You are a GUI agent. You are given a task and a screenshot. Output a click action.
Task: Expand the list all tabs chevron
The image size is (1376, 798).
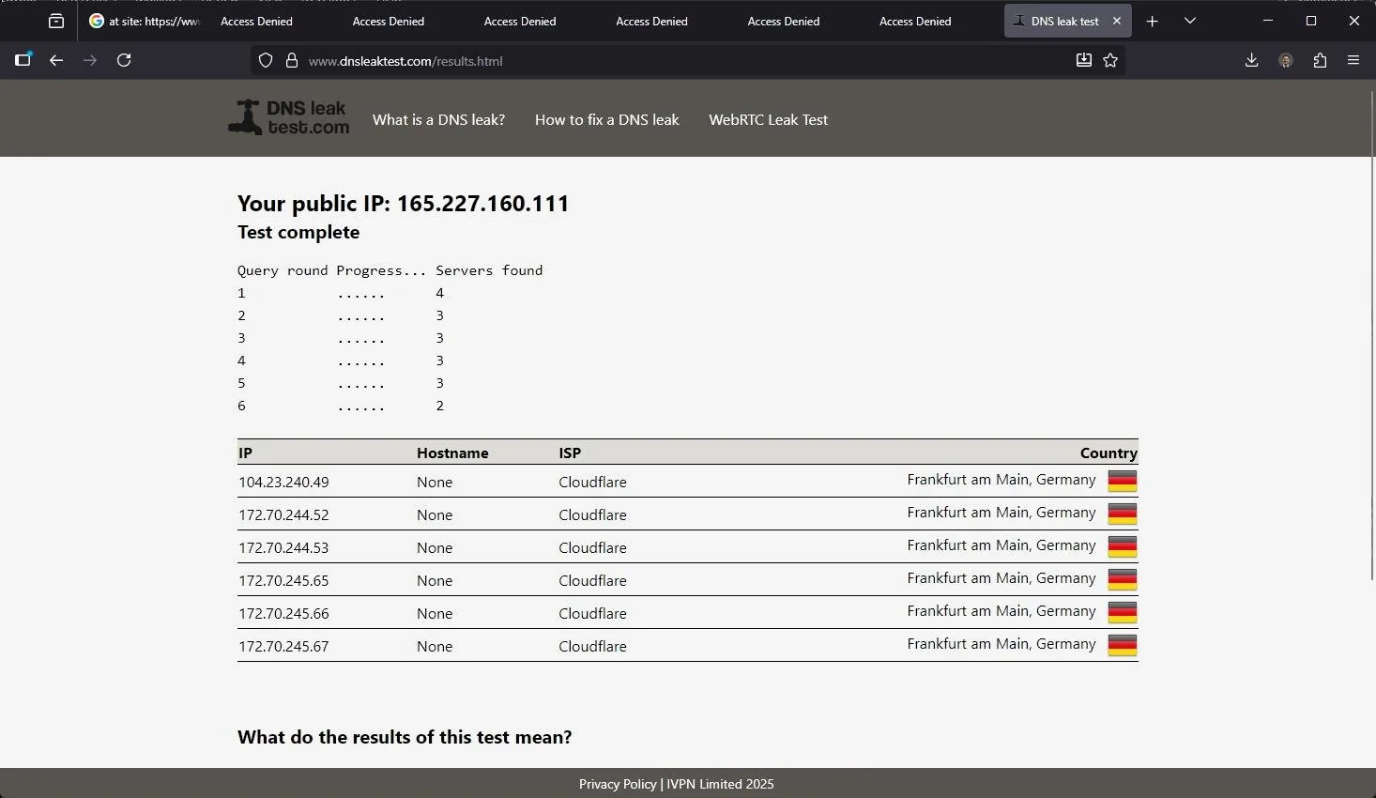click(1190, 21)
